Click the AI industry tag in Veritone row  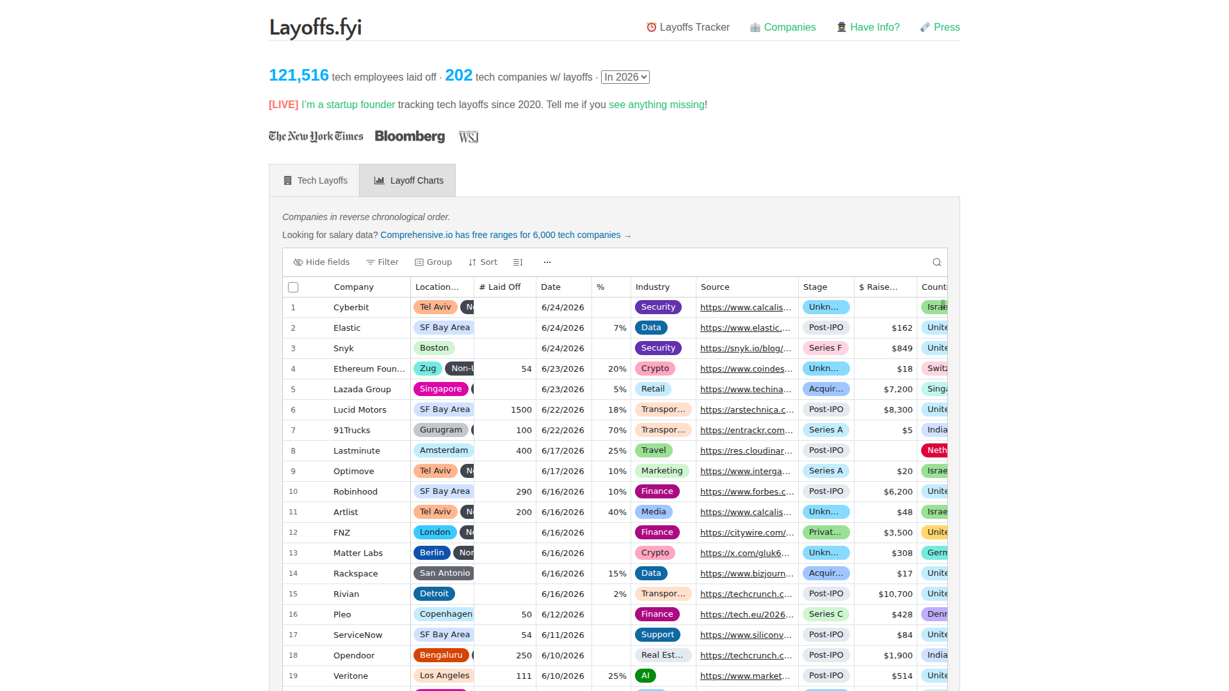(x=645, y=676)
